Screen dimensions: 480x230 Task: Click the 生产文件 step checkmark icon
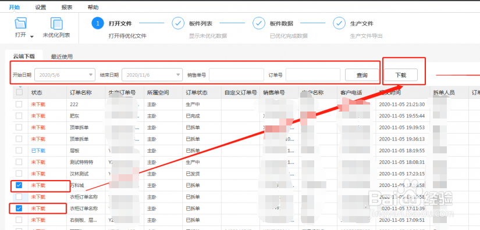(339, 23)
